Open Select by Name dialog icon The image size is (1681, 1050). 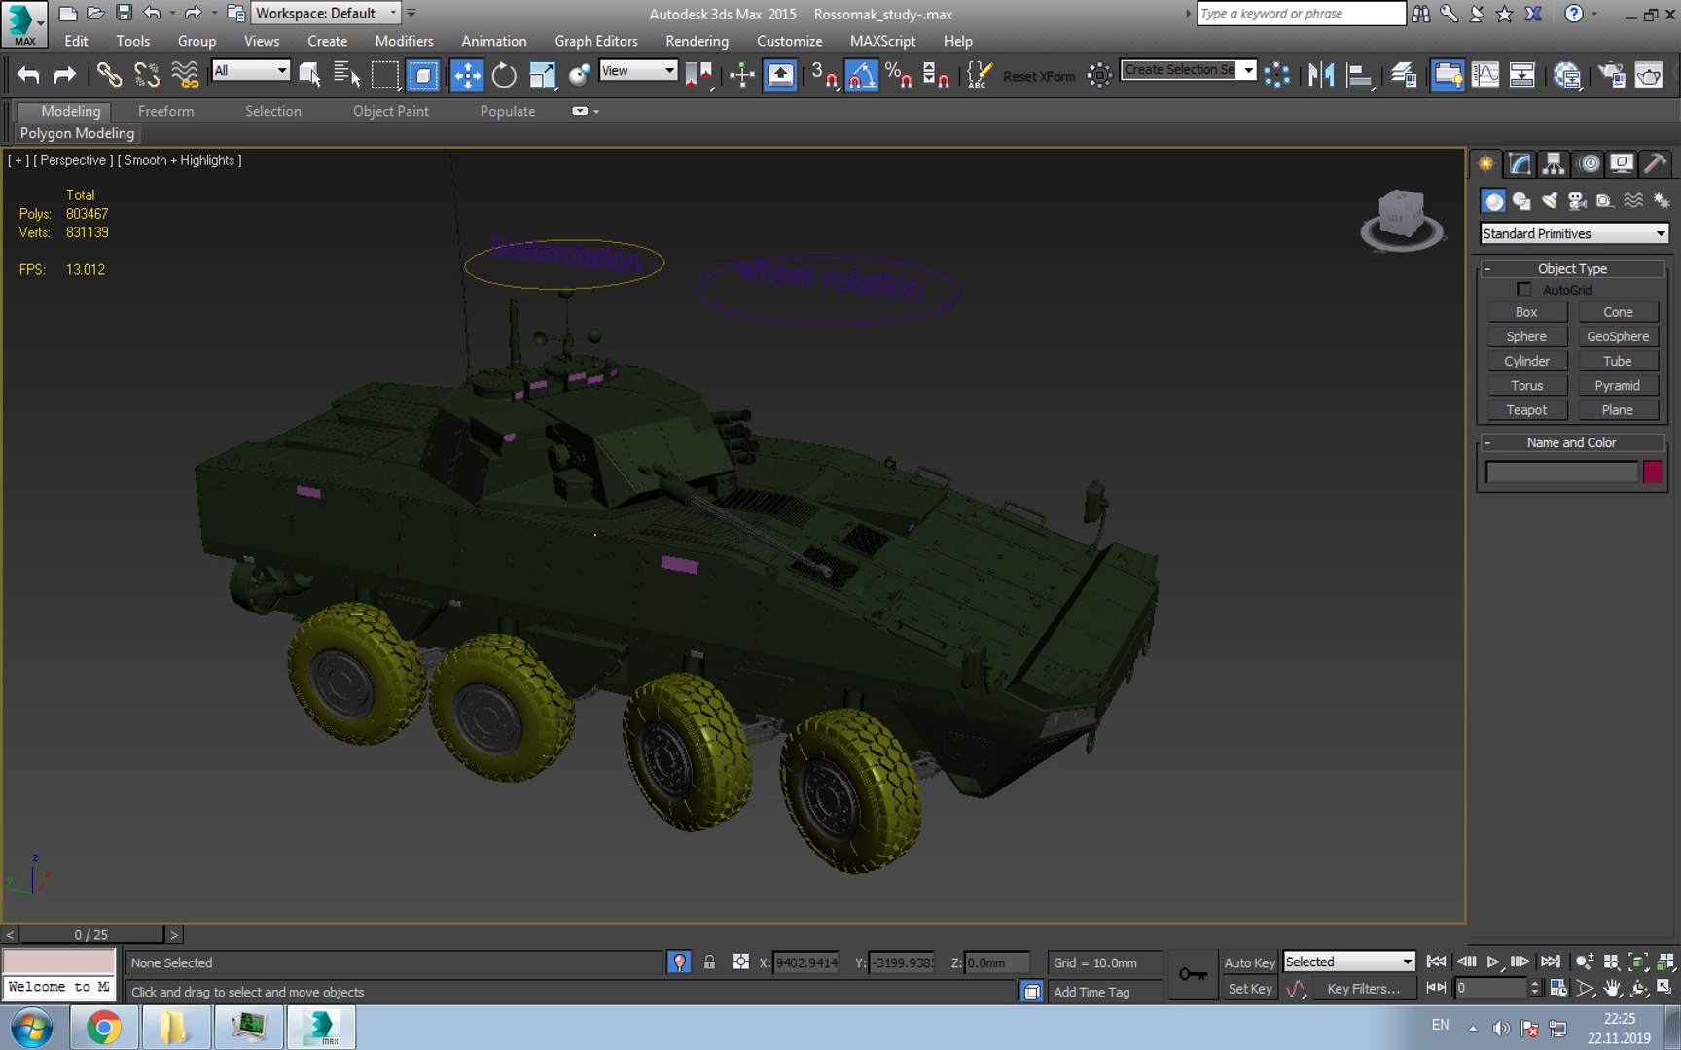click(346, 75)
